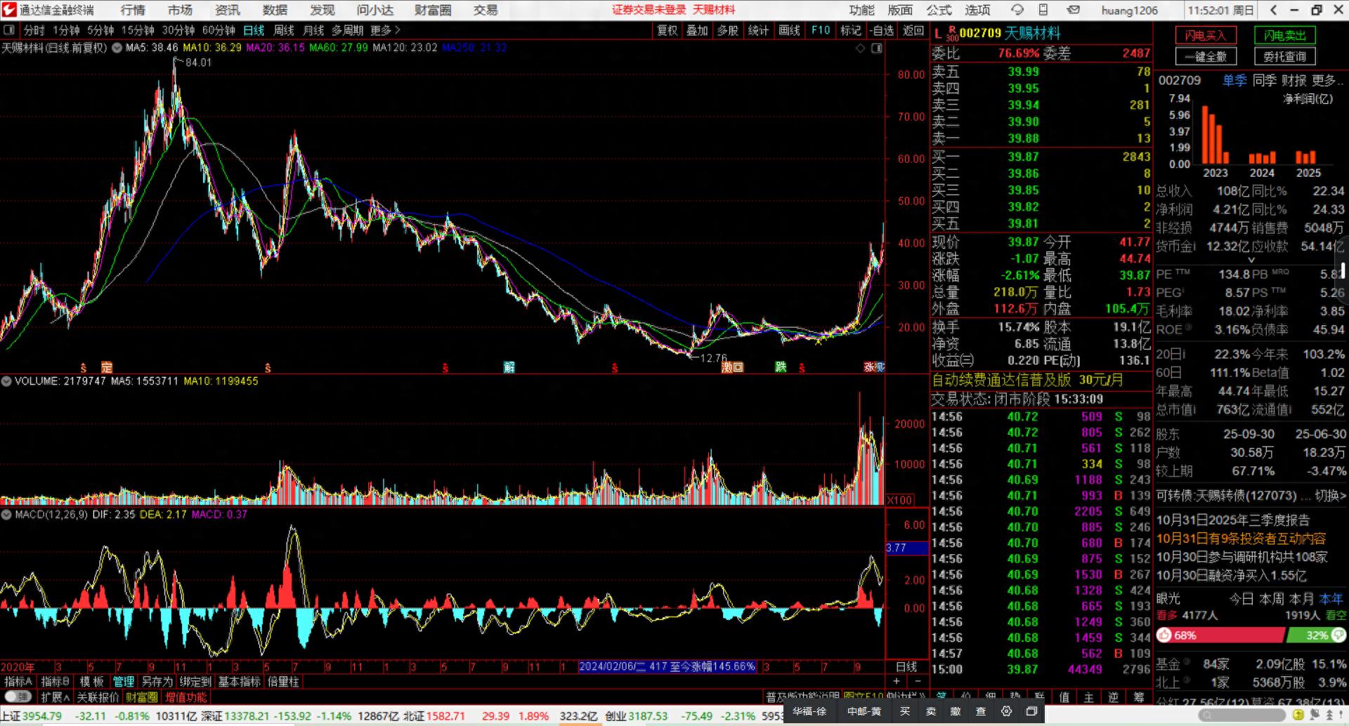The image size is (1349, 726).
Task: Expand the 更多 periods menu
Action: (385, 30)
